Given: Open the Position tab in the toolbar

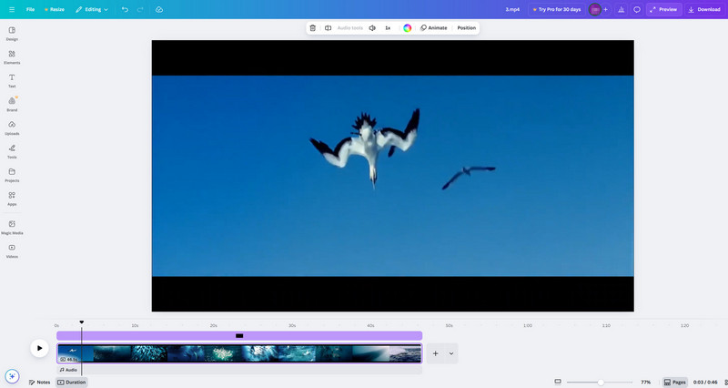Looking at the screenshot, I should (x=466, y=28).
